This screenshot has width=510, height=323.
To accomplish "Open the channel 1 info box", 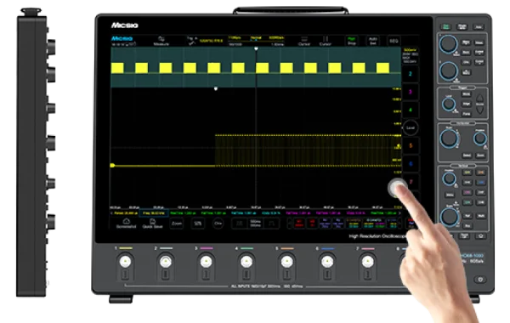I will [411, 55].
